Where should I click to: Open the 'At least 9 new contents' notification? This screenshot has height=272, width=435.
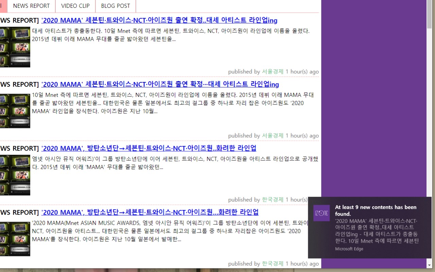point(370,227)
